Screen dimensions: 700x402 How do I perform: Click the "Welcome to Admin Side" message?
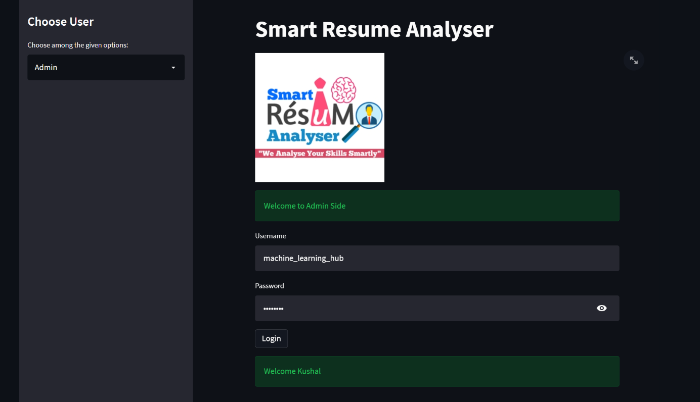tap(437, 206)
